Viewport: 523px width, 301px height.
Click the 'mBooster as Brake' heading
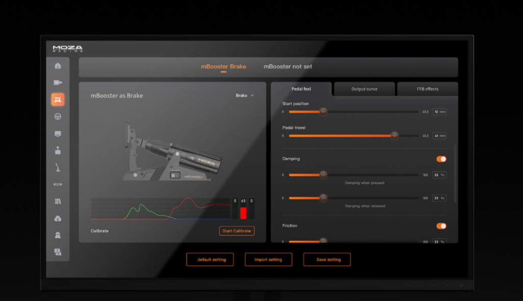[117, 96]
